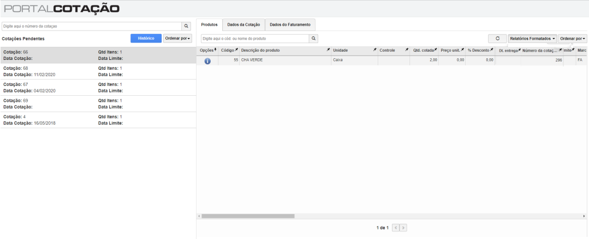Viewport: 589px width, 239px height.
Task: Toggle pin on Preço unit. column
Action: 463,50
